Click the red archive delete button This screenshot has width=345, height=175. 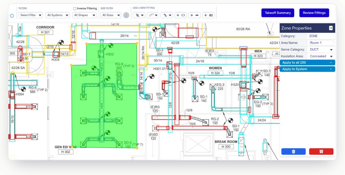coord(321,151)
